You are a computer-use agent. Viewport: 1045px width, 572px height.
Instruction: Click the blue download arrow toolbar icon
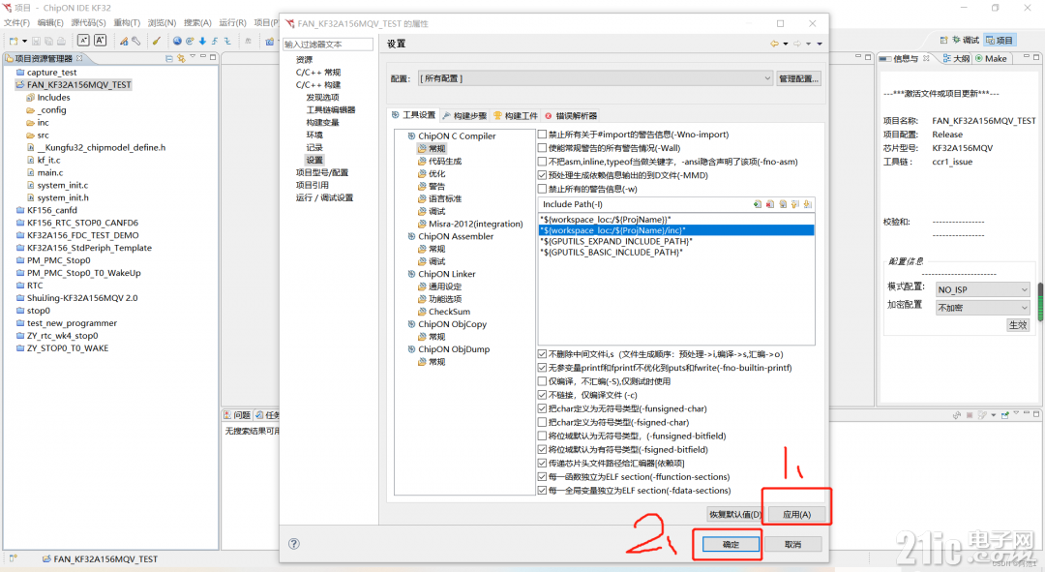pos(202,42)
